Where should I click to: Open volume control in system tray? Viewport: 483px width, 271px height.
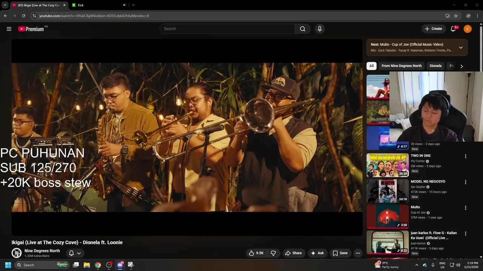[x=458, y=265]
